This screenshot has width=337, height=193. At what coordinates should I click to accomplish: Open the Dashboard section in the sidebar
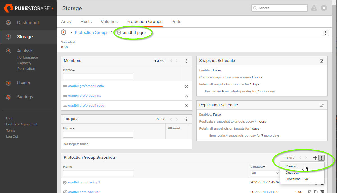(28, 23)
